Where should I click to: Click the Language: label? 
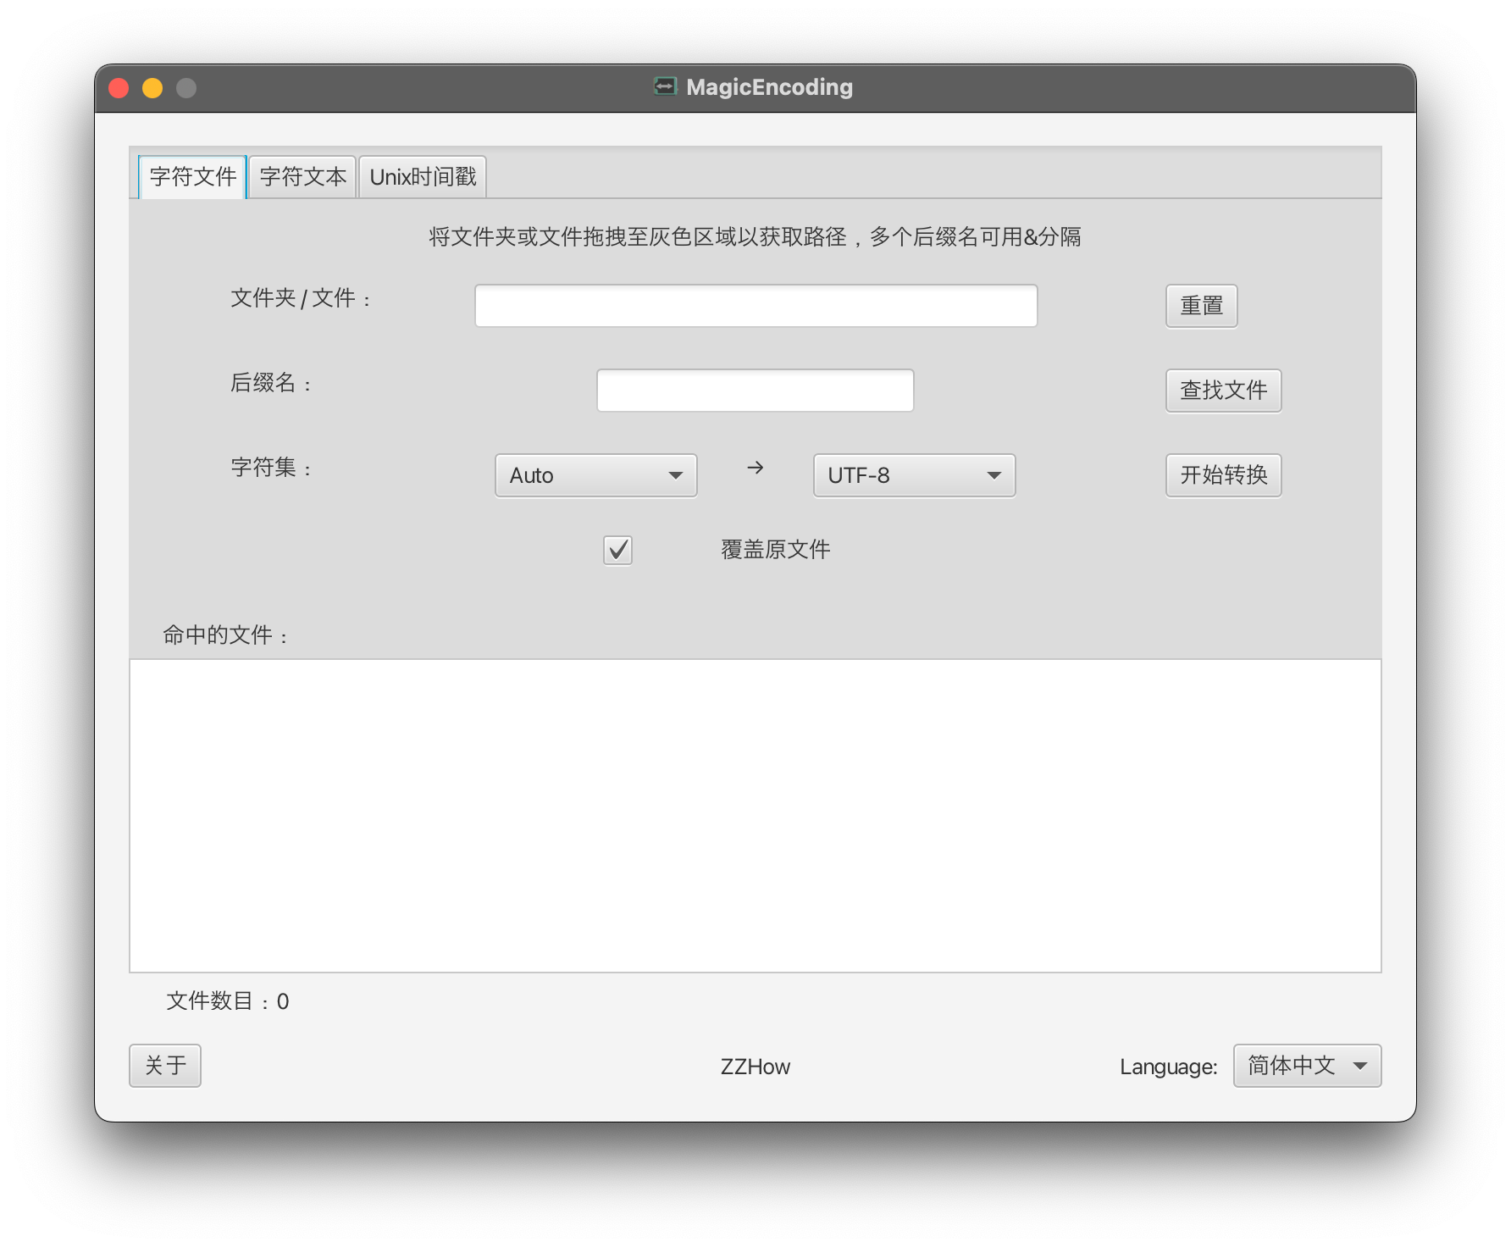tap(1168, 1067)
